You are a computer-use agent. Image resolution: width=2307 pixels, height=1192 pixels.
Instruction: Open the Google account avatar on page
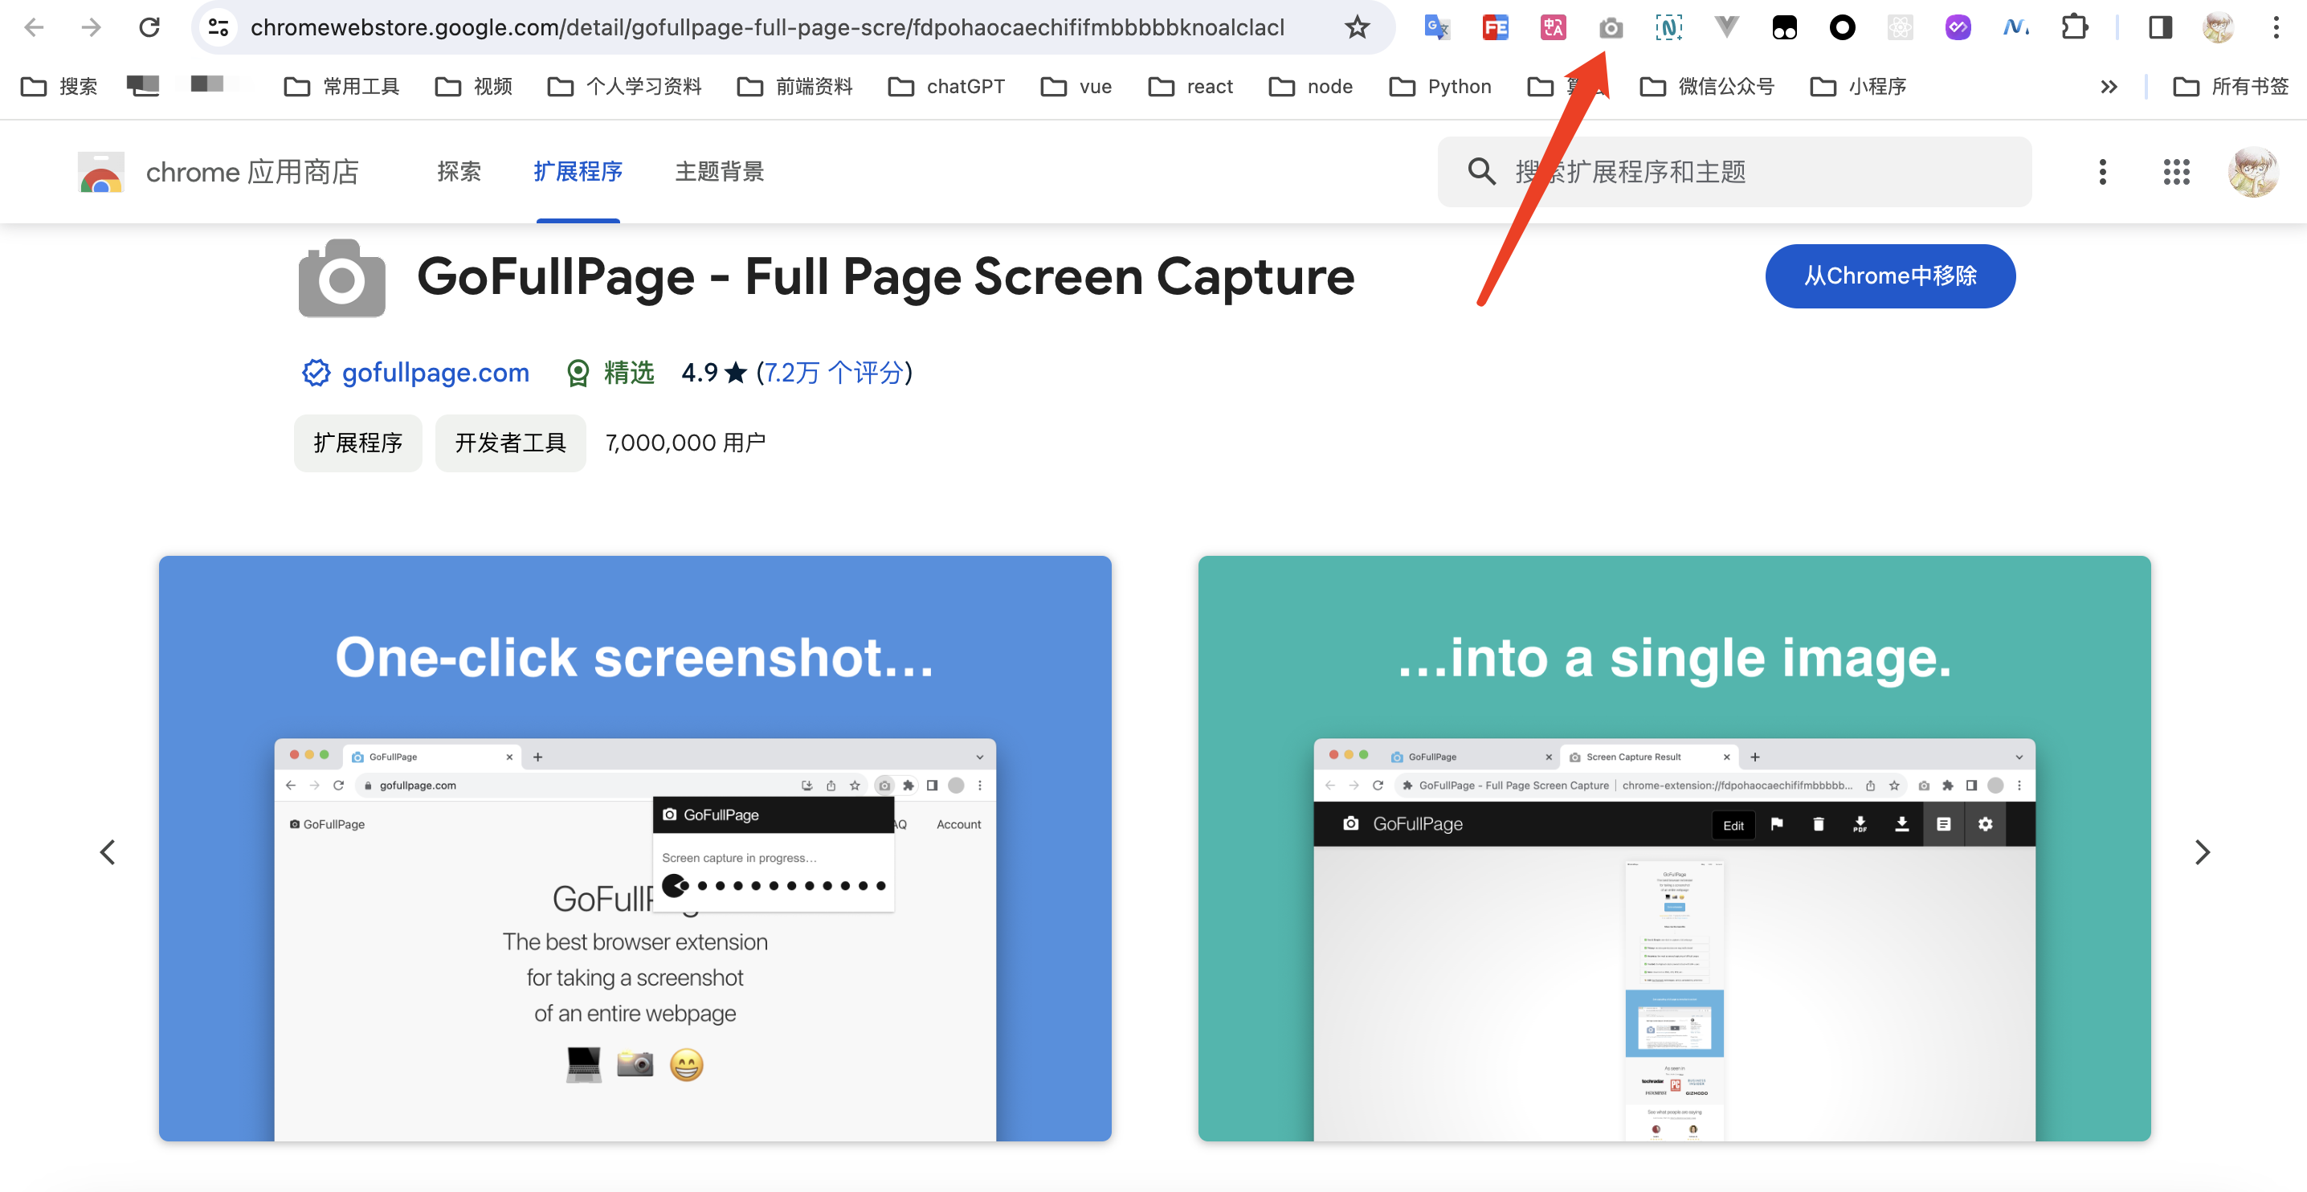click(x=2253, y=172)
